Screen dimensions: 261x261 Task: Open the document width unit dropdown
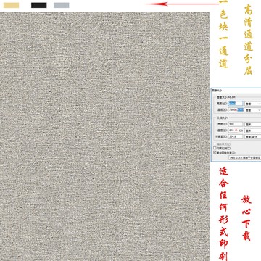coord(253,124)
